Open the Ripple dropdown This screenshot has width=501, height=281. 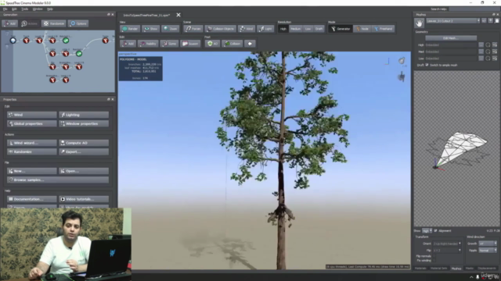tap(488, 251)
